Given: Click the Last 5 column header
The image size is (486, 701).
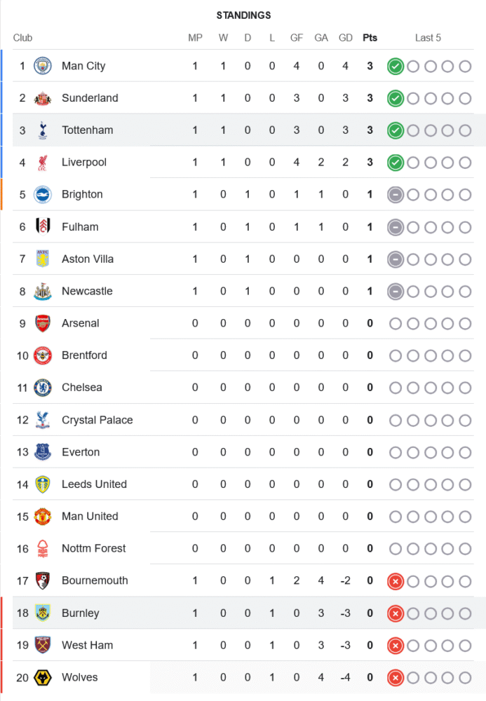Looking at the screenshot, I should tap(428, 38).
